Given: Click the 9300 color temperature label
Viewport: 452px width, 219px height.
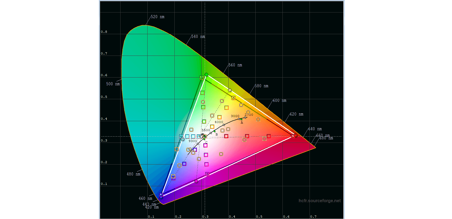Looking at the screenshot, I should coord(193,141).
